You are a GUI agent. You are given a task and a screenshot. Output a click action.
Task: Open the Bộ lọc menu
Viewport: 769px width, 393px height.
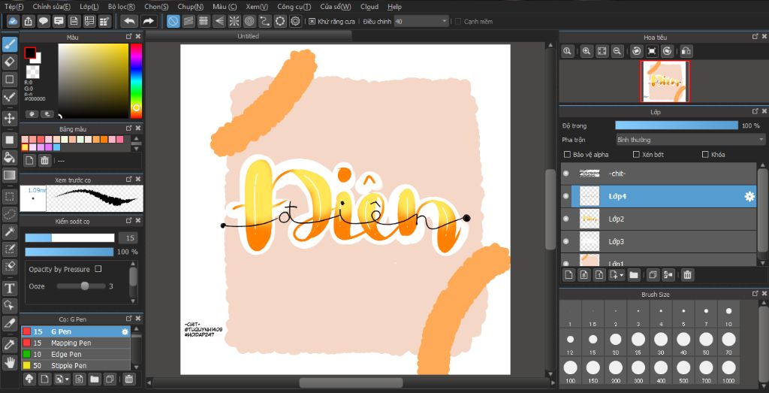point(121,7)
